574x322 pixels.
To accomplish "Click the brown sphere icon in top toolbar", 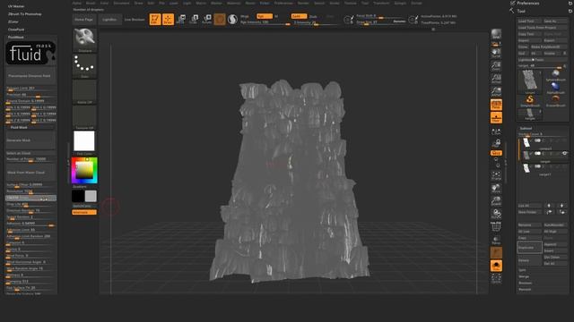I will 220,19.
